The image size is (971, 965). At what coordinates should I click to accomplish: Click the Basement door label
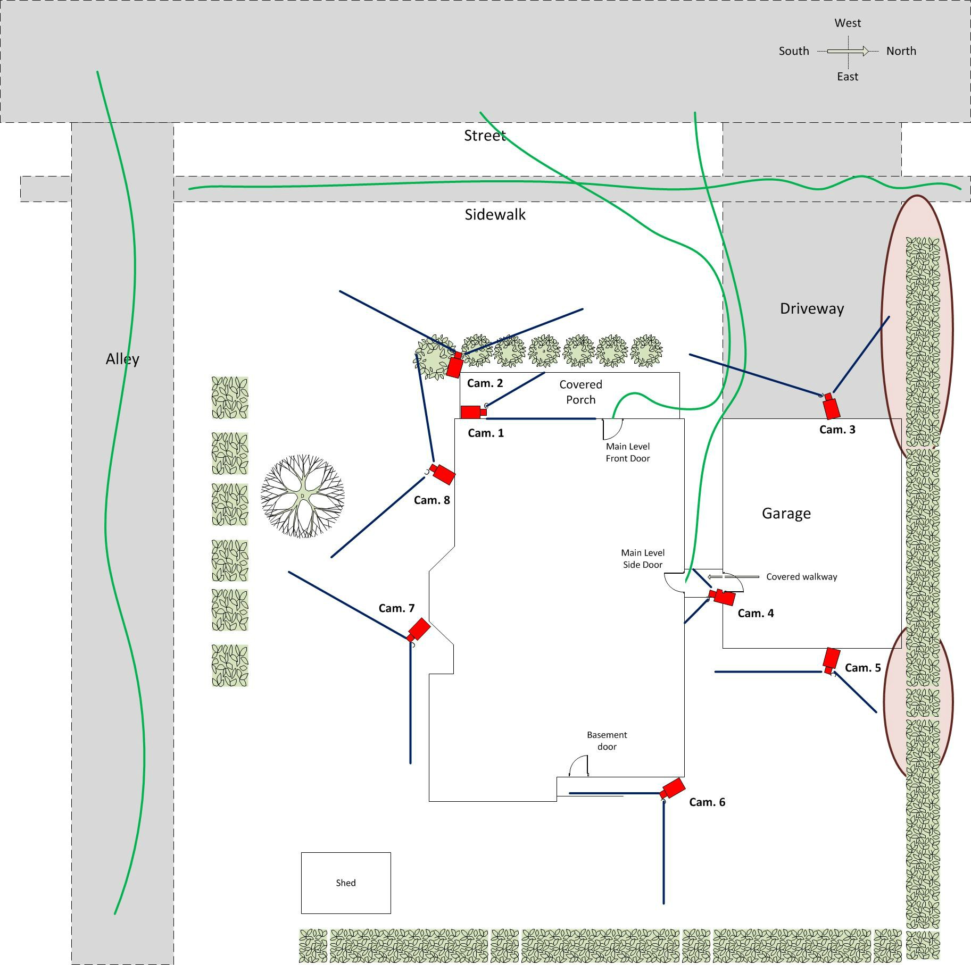[x=607, y=741]
